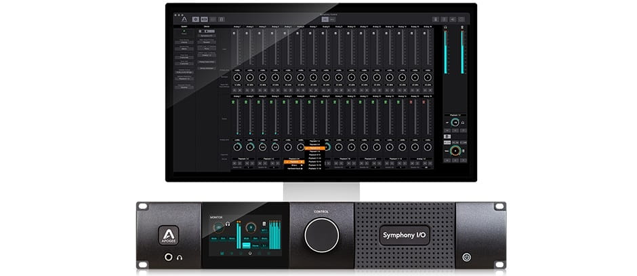
Task: Click headphone icon beside the headphone volume knob
Action: (x=463, y=122)
